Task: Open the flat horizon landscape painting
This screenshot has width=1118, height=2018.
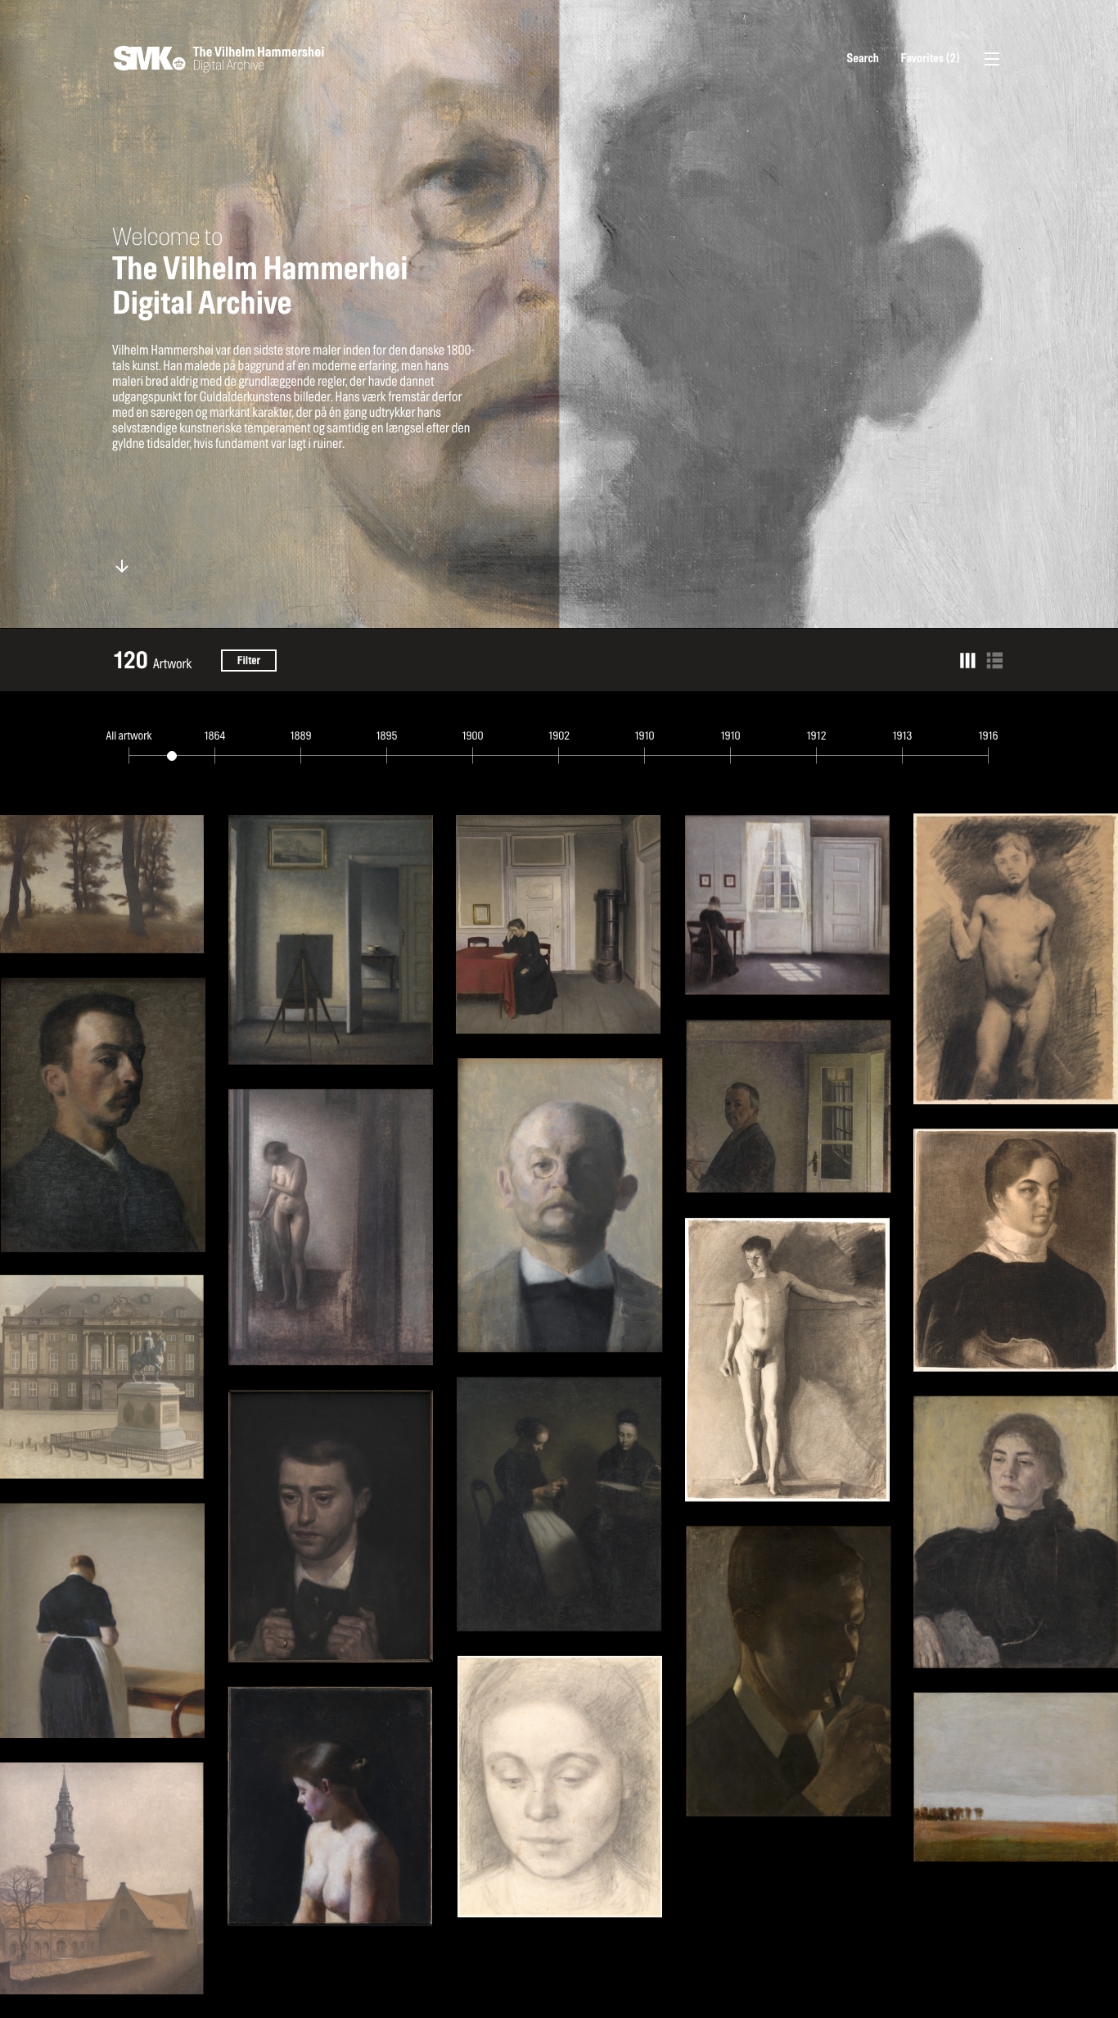Action: [1016, 1777]
